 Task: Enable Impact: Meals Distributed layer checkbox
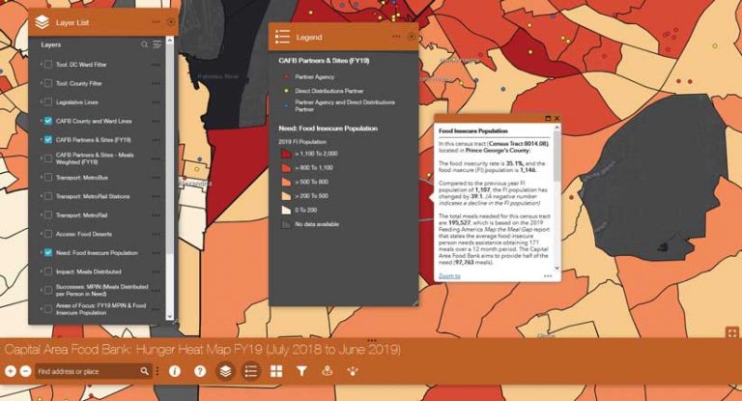click(x=48, y=272)
